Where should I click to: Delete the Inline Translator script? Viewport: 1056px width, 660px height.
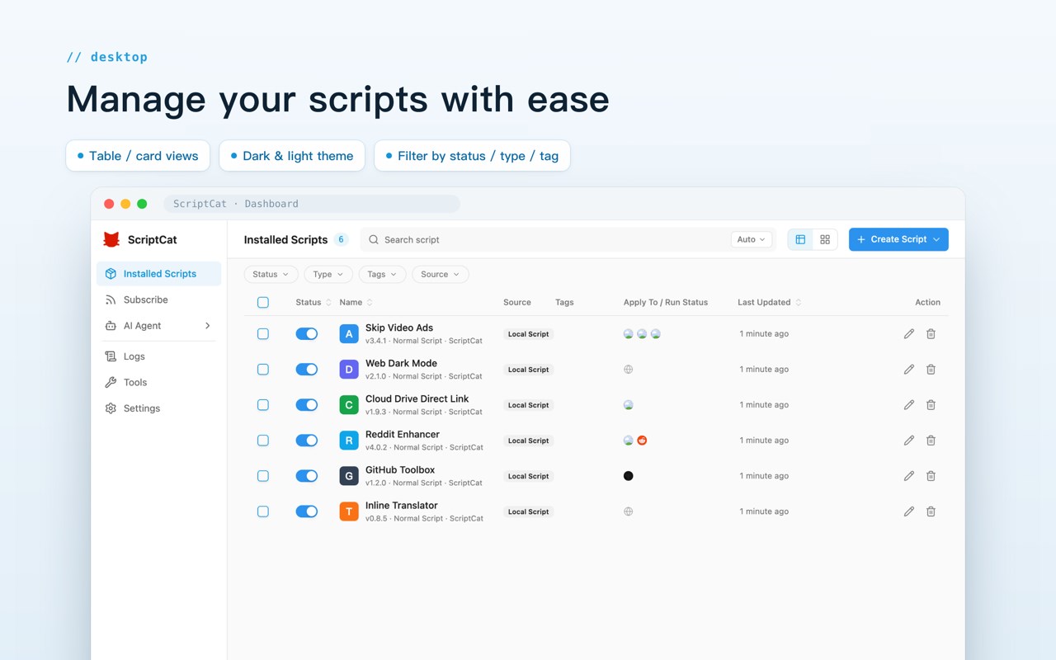click(x=931, y=511)
